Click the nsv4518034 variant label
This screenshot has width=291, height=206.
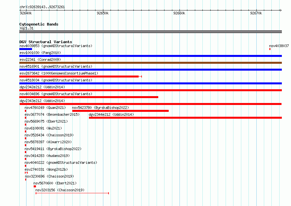click(56, 80)
